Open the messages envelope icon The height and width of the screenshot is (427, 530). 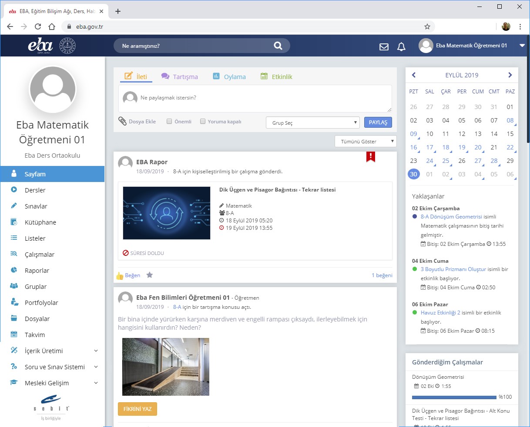pyautogui.click(x=384, y=46)
